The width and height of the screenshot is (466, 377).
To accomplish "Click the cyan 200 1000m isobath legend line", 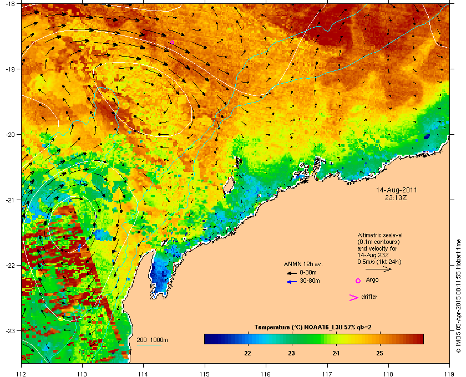I will [x=149, y=345].
